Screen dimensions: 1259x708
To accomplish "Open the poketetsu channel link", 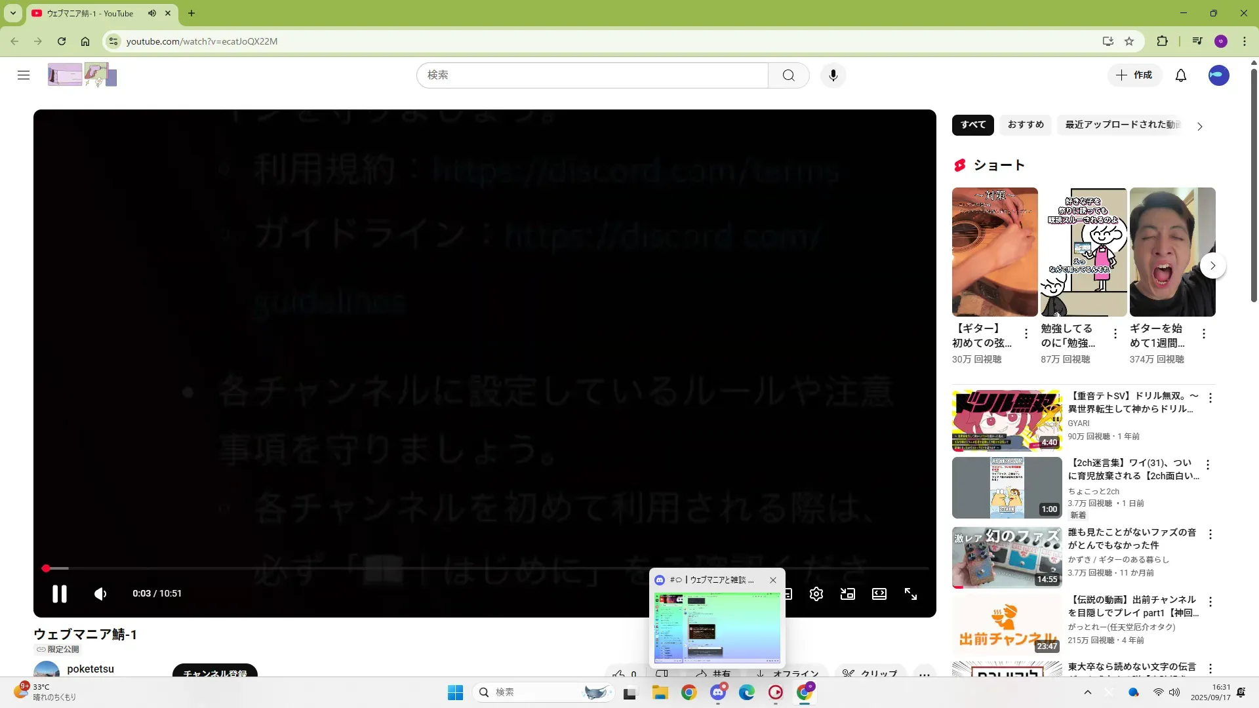I will (x=90, y=669).
